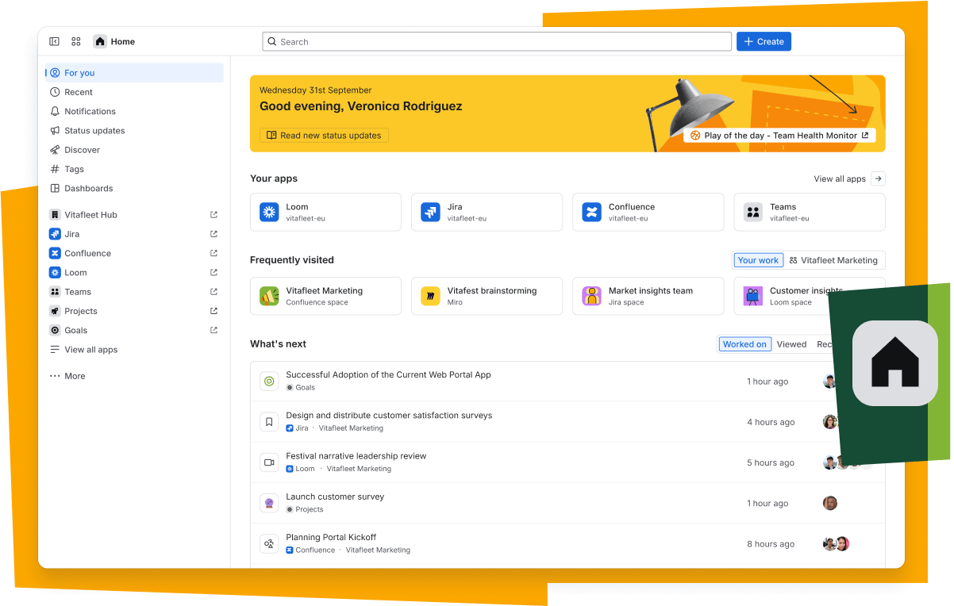Toggle the Your work filter
The width and height of the screenshot is (954, 606).
click(758, 260)
